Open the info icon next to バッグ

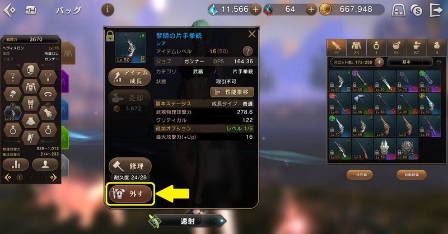[x=108, y=10]
